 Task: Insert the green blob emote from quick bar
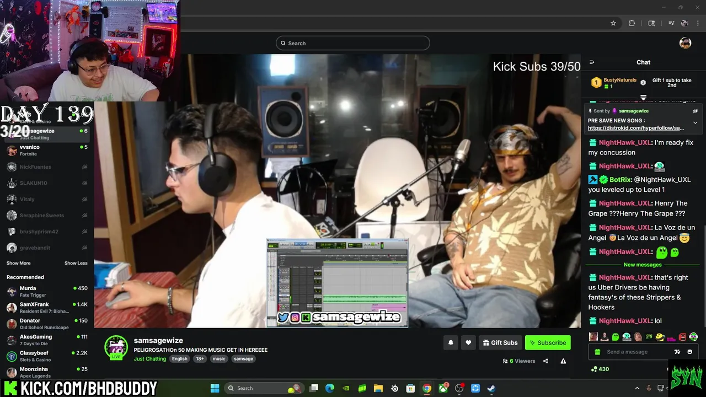coord(616,337)
